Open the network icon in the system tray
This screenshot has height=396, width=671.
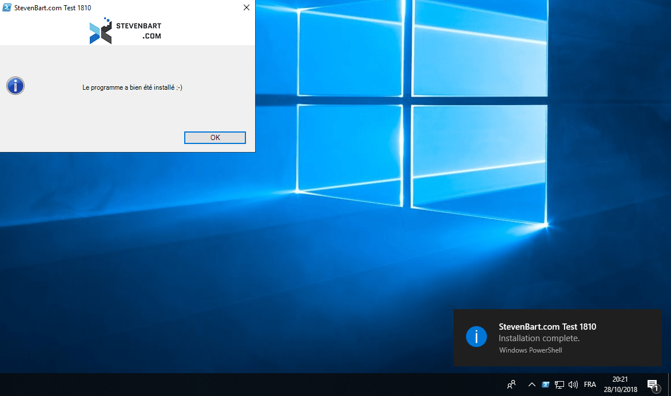click(559, 385)
